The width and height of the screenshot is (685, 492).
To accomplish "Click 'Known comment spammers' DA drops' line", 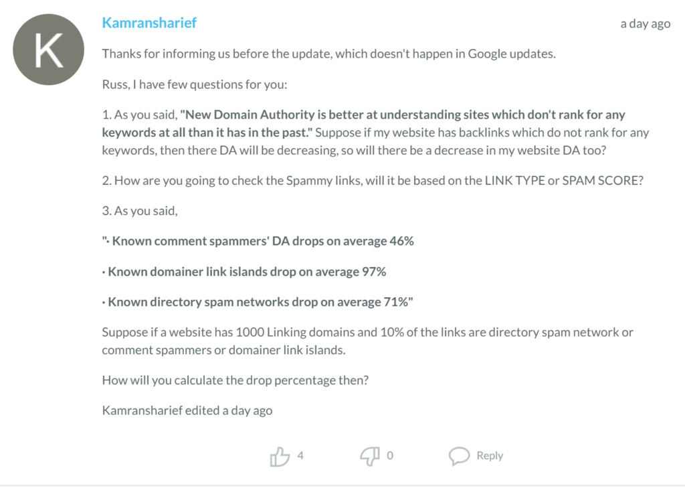I will pos(258,242).
